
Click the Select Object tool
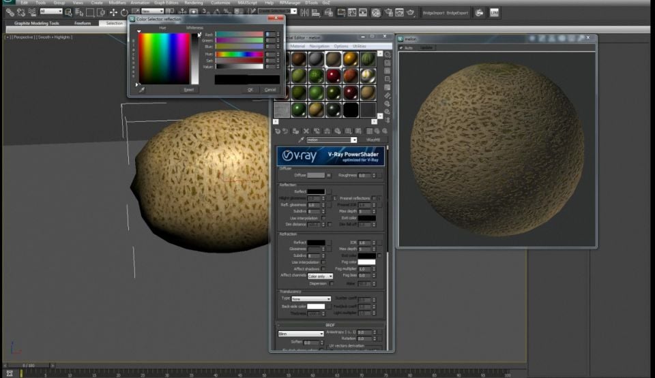tap(68, 12)
